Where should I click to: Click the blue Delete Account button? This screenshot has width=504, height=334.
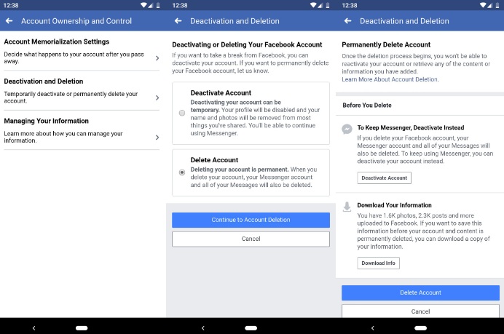[x=420, y=293]
